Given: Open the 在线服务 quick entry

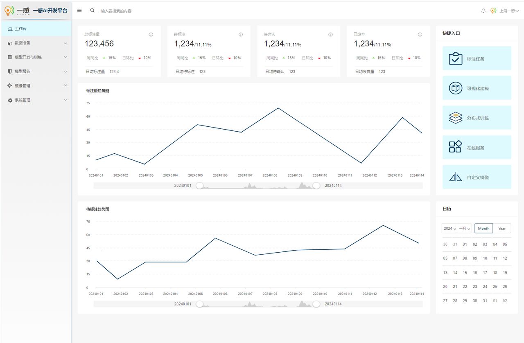Looking at the screenshot, I should coord(477,147).
